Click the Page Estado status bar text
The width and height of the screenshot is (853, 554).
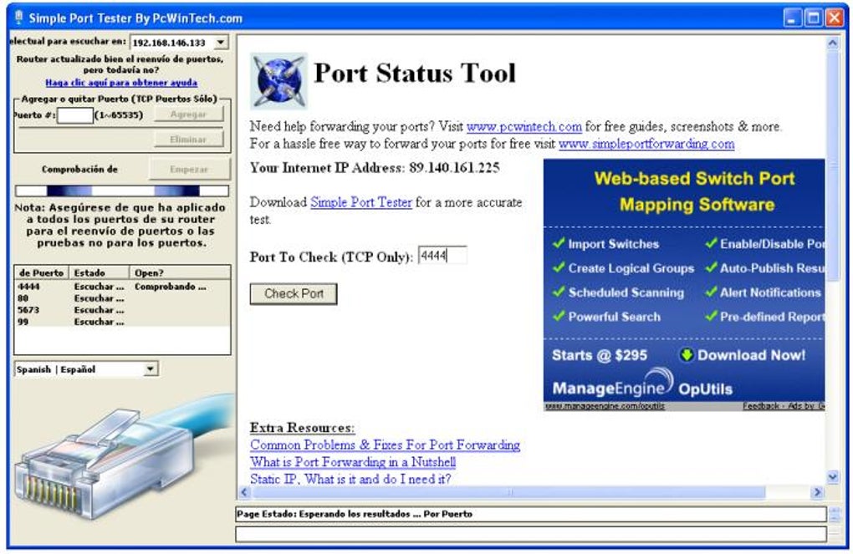point(354,514)
